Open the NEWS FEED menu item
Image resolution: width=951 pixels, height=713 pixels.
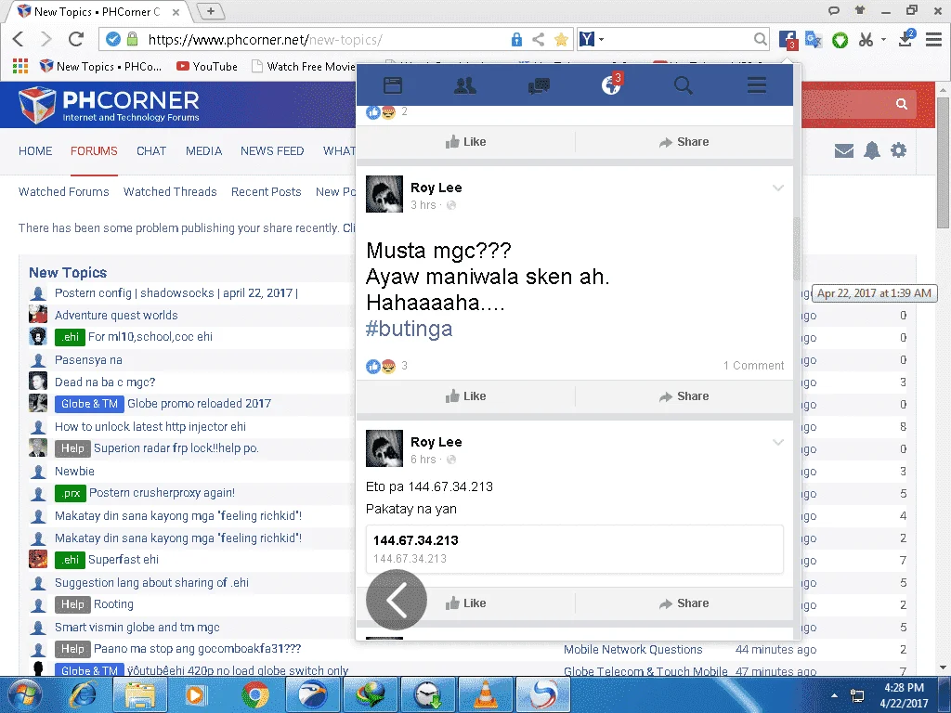coord(272,151)
